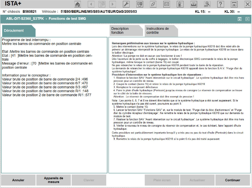Screen dimensions: 252x188
Task: Go to the ISTA+ home screen
Action: point(78,4)
